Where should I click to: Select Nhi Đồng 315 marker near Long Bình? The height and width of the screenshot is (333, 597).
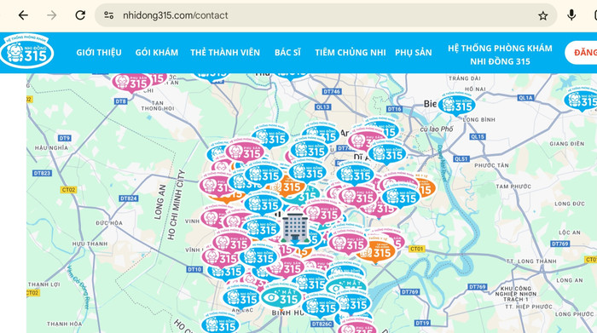point(456,105)
